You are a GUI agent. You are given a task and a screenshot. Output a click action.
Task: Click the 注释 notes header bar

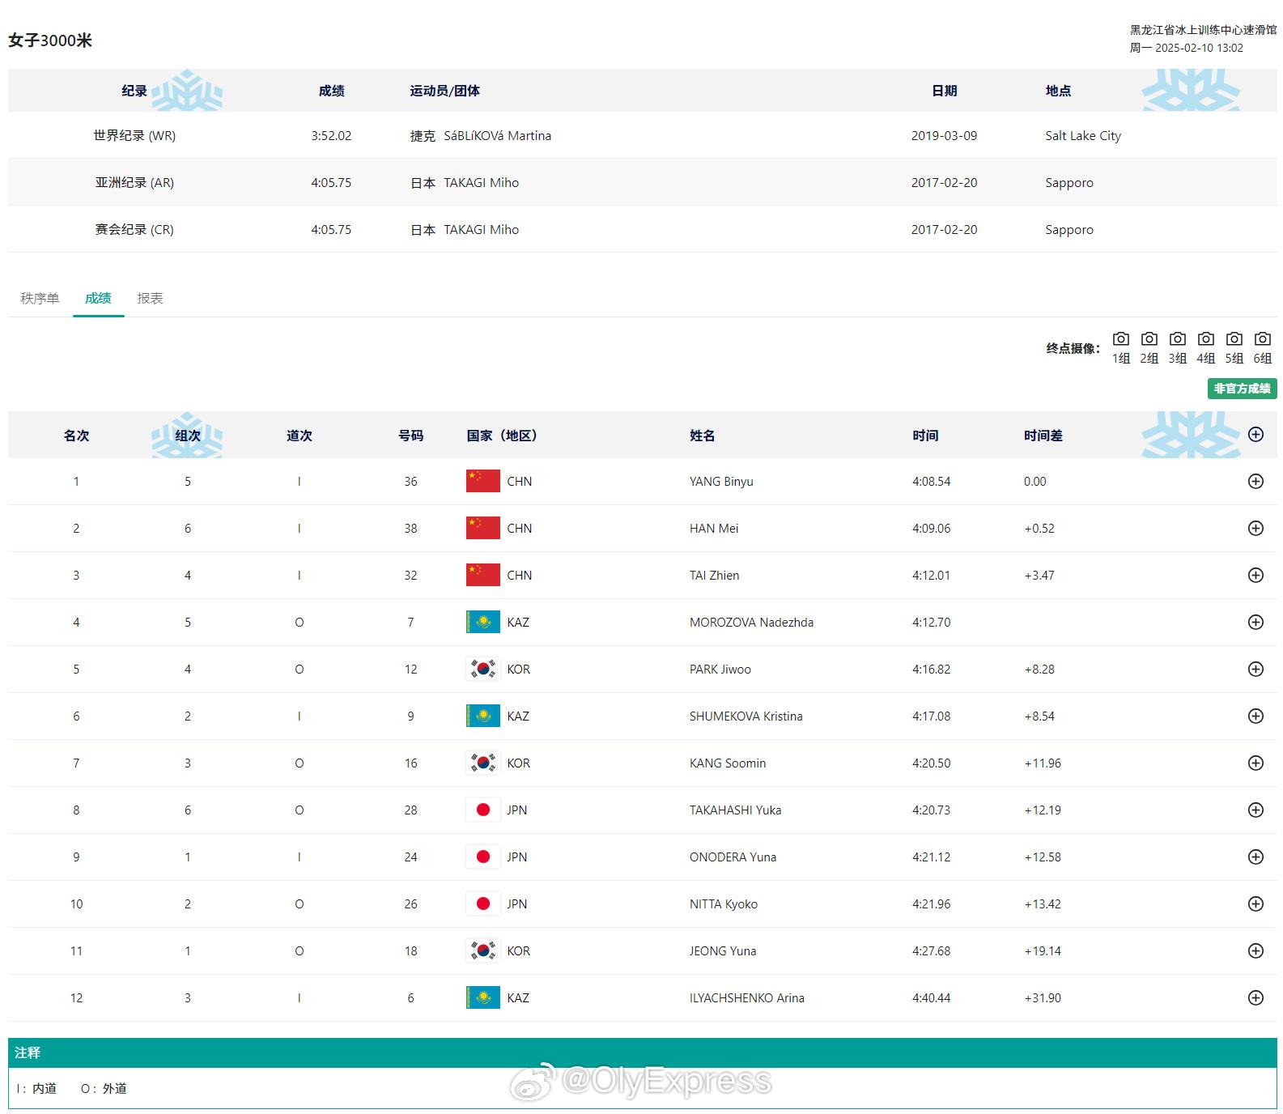click(x=643, y=1052)
